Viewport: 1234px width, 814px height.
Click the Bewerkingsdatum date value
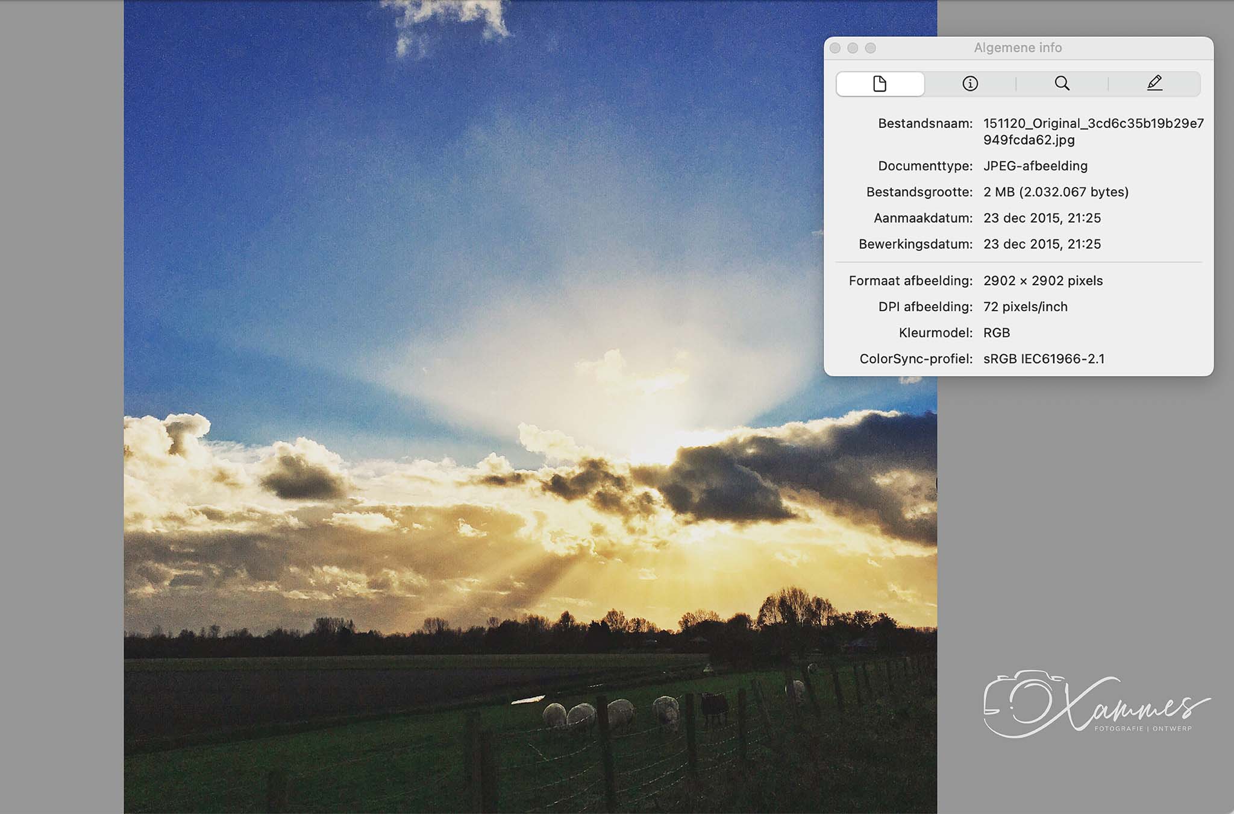click(x=1042, y=244)
